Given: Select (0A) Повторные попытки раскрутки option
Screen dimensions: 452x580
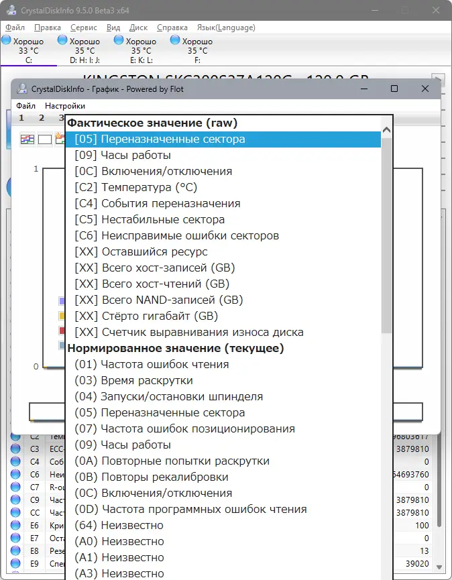Looking at the screenshot, I should (x=223, y=461).
